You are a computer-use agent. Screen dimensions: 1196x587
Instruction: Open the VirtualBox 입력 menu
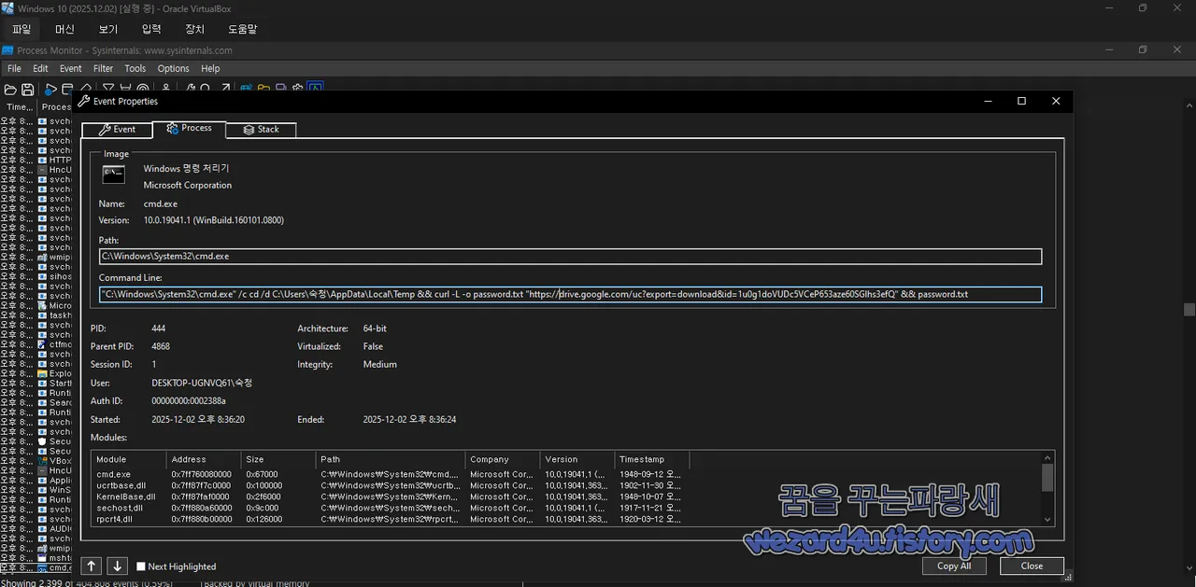pyautogui.click(x=151, y=29)
